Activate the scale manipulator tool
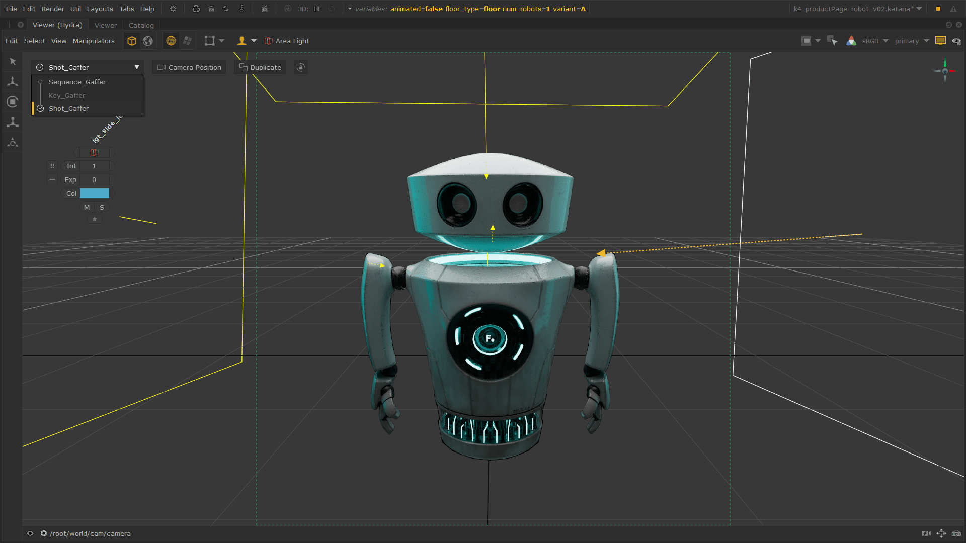Image resolution: width=966 pixels, height=543 pixels. coord(13,122)
